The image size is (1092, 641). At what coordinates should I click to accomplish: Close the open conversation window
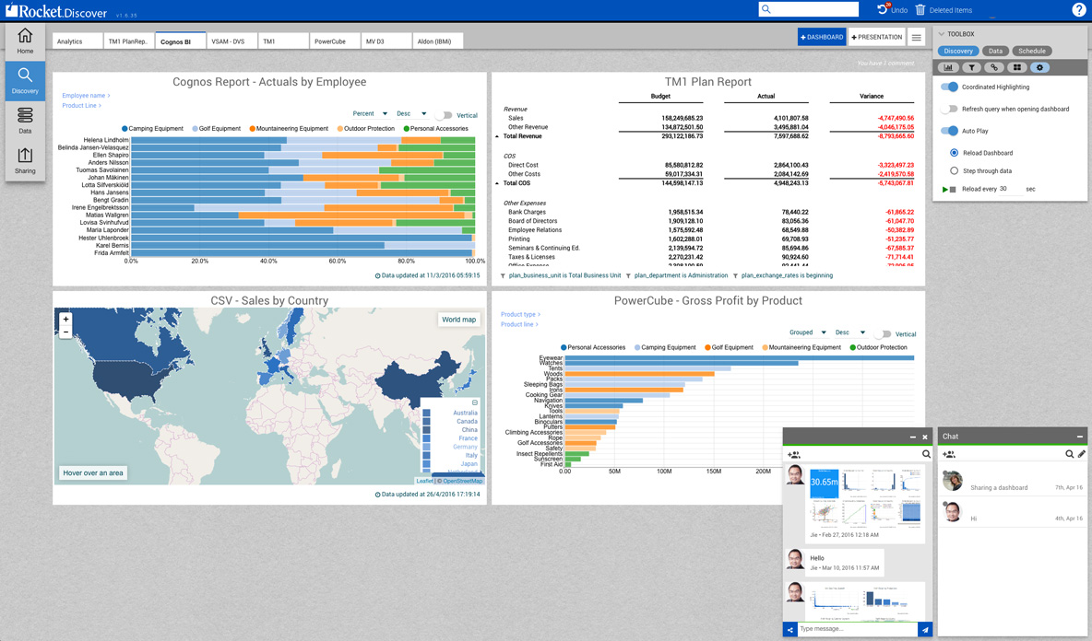click(925, 437)
